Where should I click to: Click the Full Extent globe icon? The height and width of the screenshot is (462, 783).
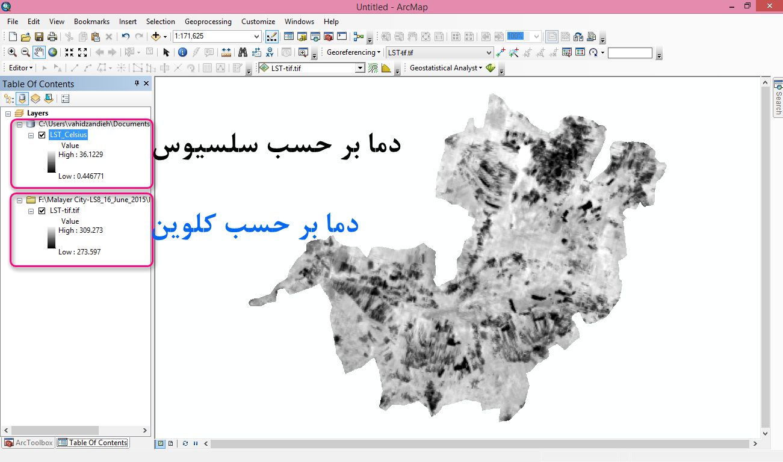[53, 52]
